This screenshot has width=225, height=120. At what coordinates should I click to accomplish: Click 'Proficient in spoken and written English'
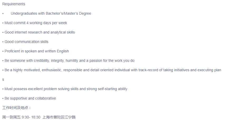point(37,51)
